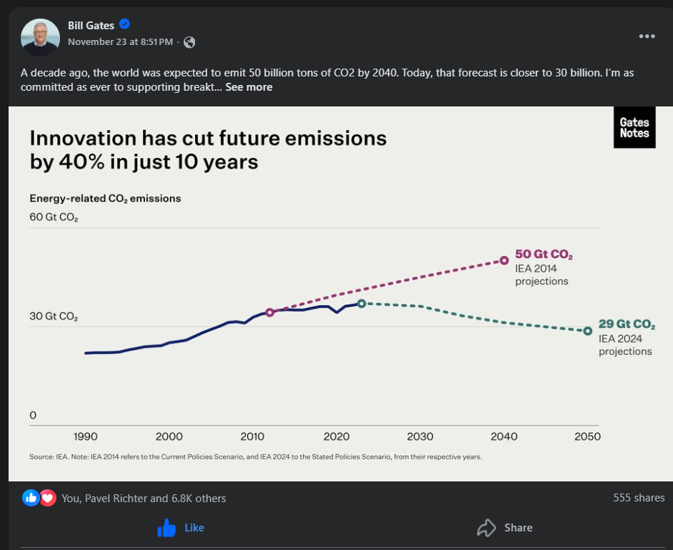Click the Bill Gates name link
673x550 pixels.
pyautogui.click(x=91, y=26)
